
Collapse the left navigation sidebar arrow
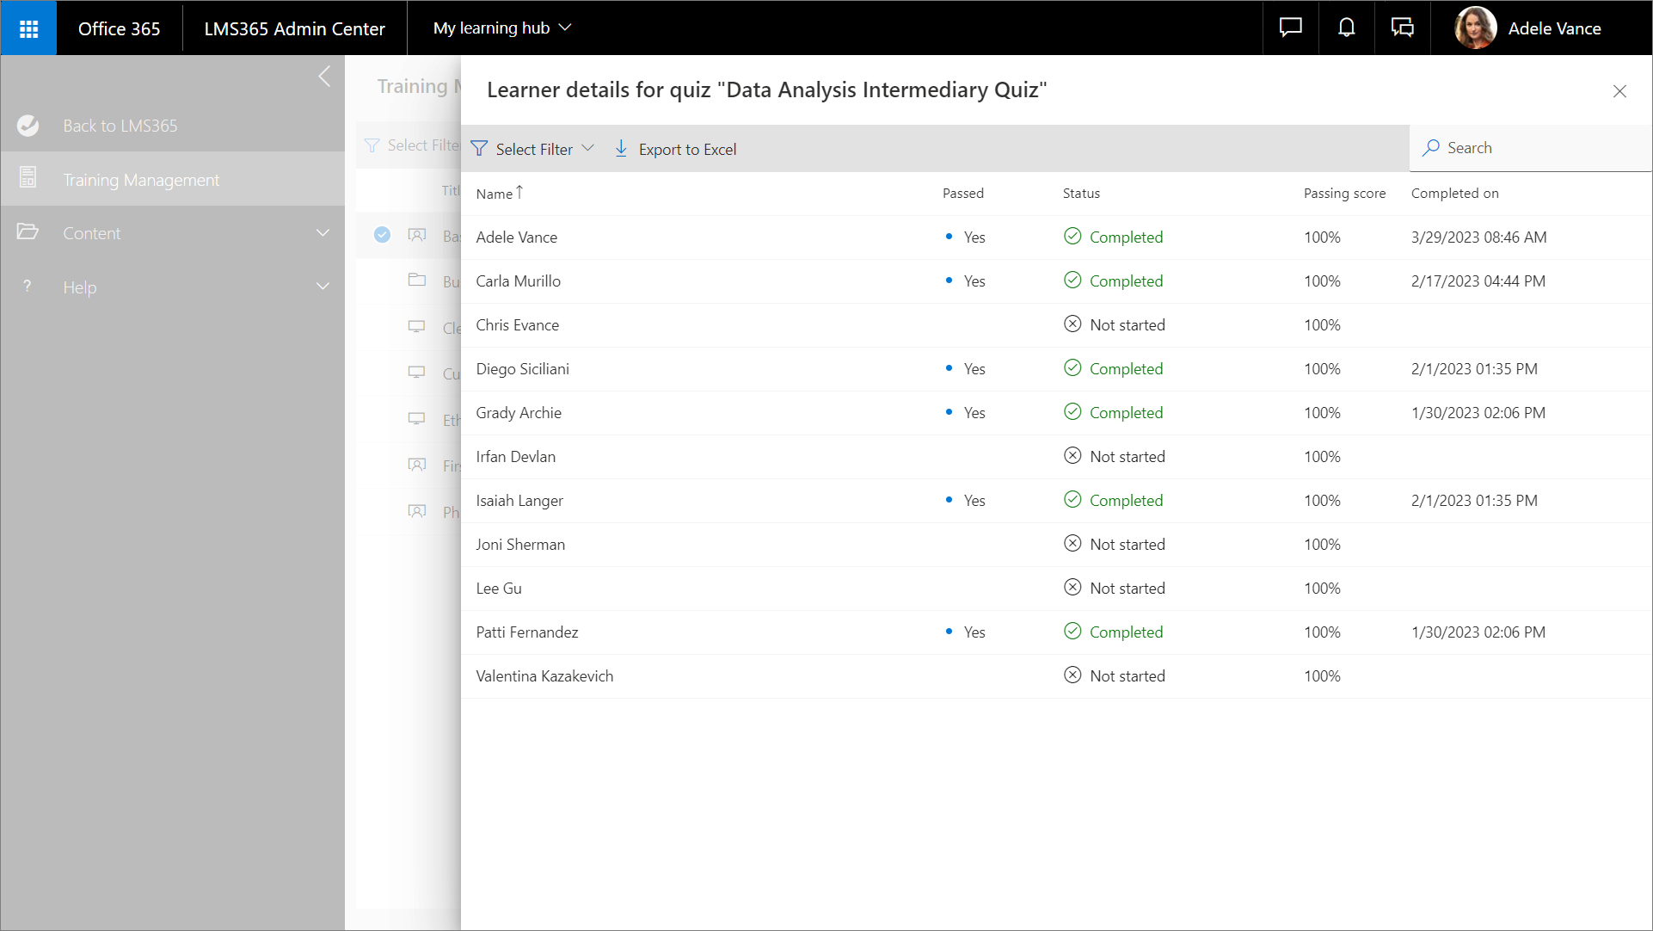tap(324, 77)
